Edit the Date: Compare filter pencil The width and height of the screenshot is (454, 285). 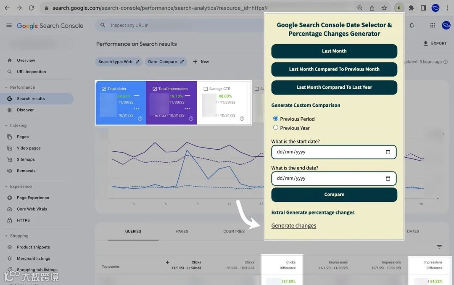(x=182, y=62)
